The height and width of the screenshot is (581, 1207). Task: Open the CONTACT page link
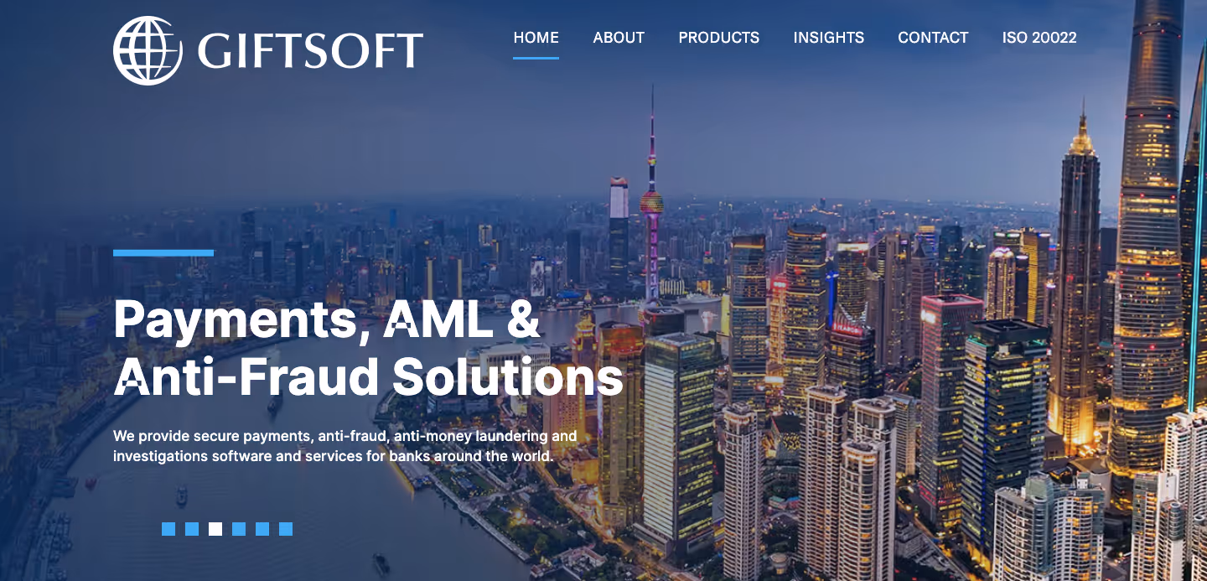(x=933, y=38)
